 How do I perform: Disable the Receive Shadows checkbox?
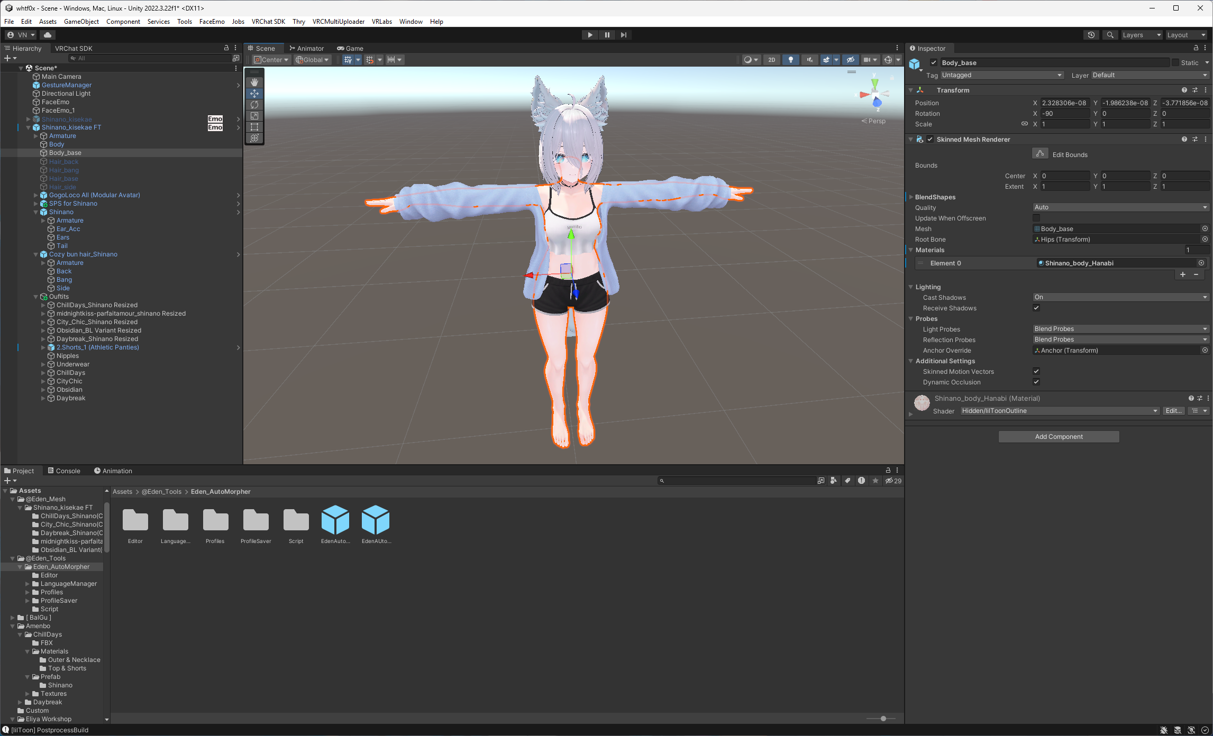pyautogui.click(x=1036, y=308)
